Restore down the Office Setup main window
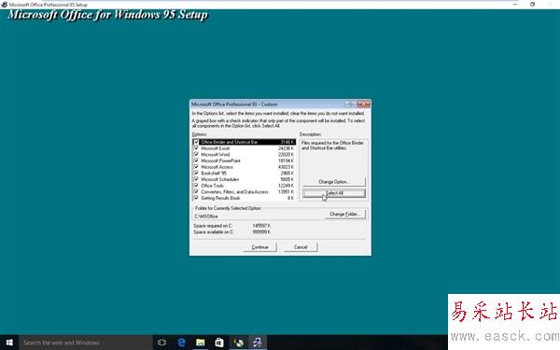The height and width of the screenshot is (350, 560). click(x=532, y=5)
